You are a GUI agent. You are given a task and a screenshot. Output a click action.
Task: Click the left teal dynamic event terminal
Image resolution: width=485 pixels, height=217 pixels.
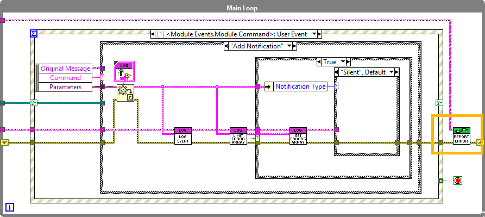(x=34, y=103)
